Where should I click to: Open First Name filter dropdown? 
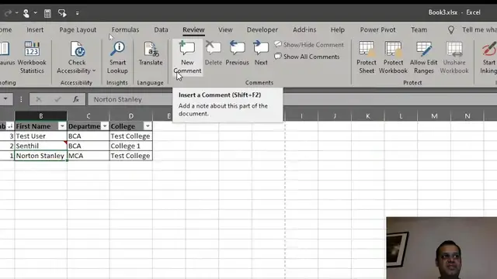pyautogui.click(x=62, y=126)
